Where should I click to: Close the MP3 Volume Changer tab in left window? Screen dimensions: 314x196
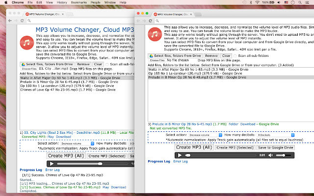pos(63,14)
